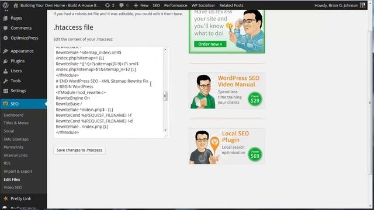Open the Tools menu item
This screenshot has width=374, height=210.
(x=16, y=81)
